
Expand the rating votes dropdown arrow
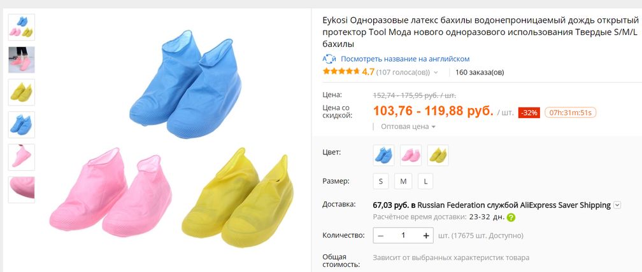point(436,72)
